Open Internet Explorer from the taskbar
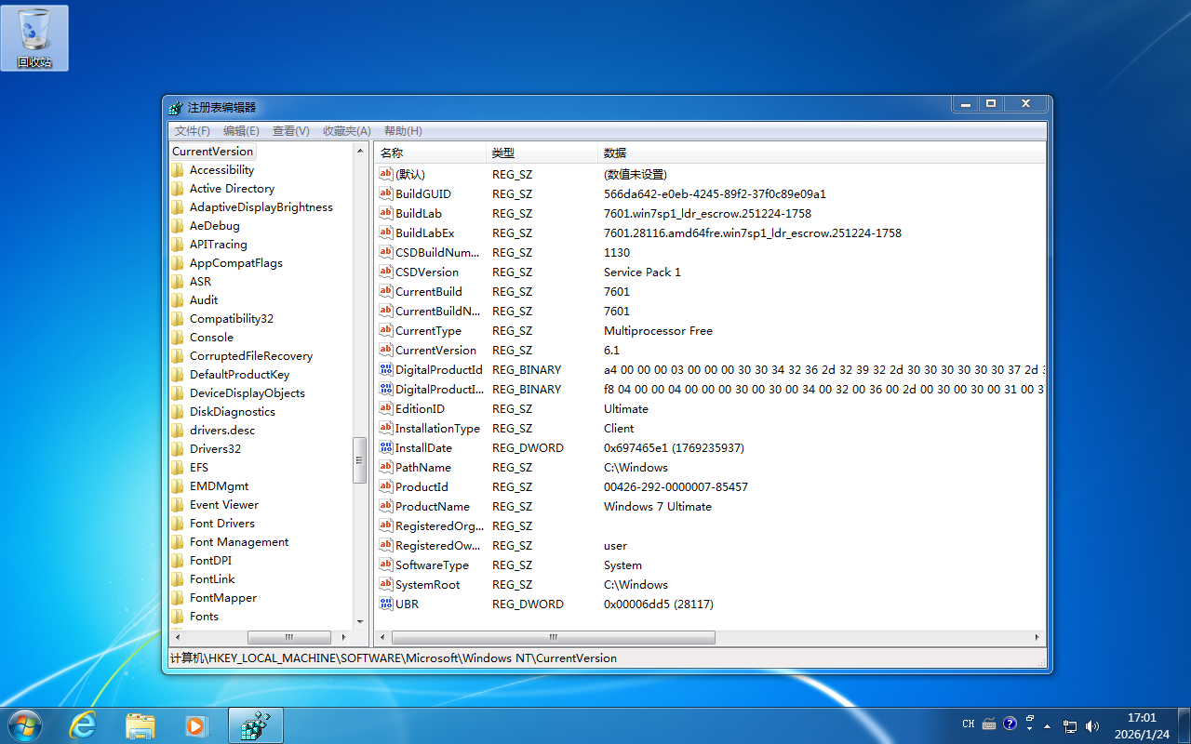The height and width of the screenshot is (744, 1191). pos(84,725)
